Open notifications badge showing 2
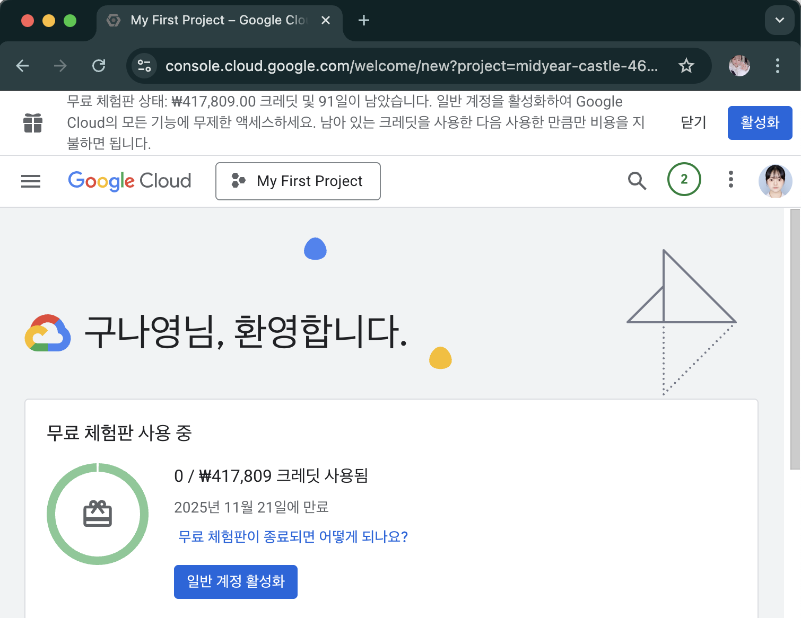Image resolution: width=801 pixels, height=618 pixels. point(684,179)
